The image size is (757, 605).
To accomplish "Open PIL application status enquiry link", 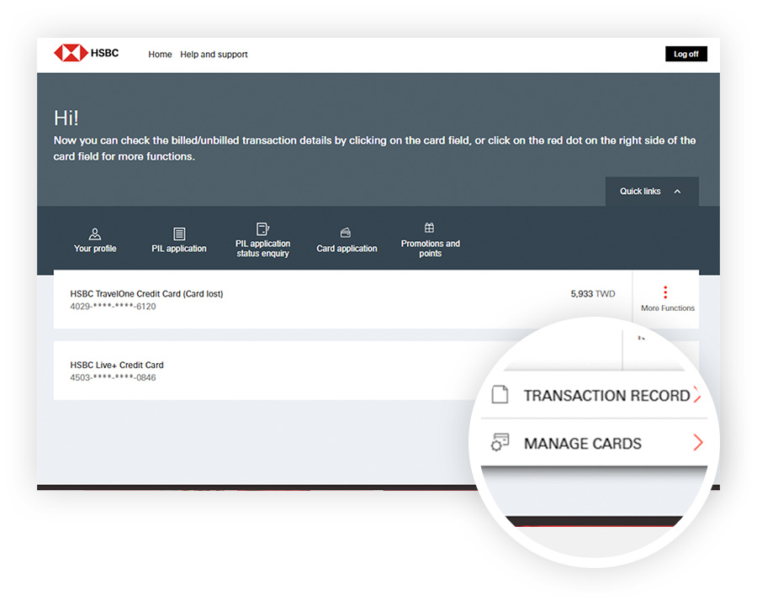I will (x=262, y=240).
